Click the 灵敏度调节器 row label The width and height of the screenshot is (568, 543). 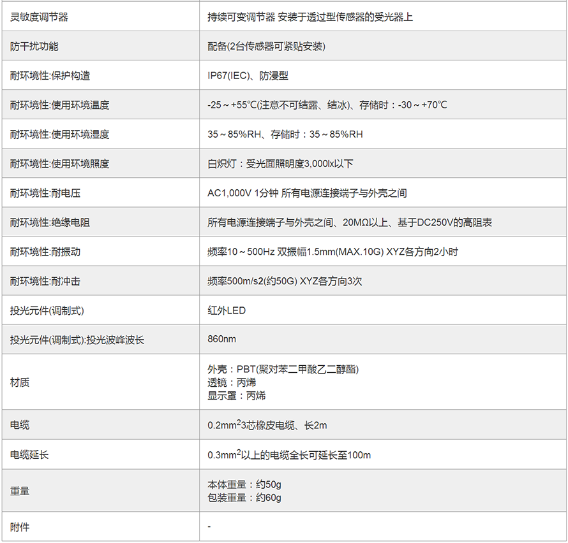tap(39, 17)
